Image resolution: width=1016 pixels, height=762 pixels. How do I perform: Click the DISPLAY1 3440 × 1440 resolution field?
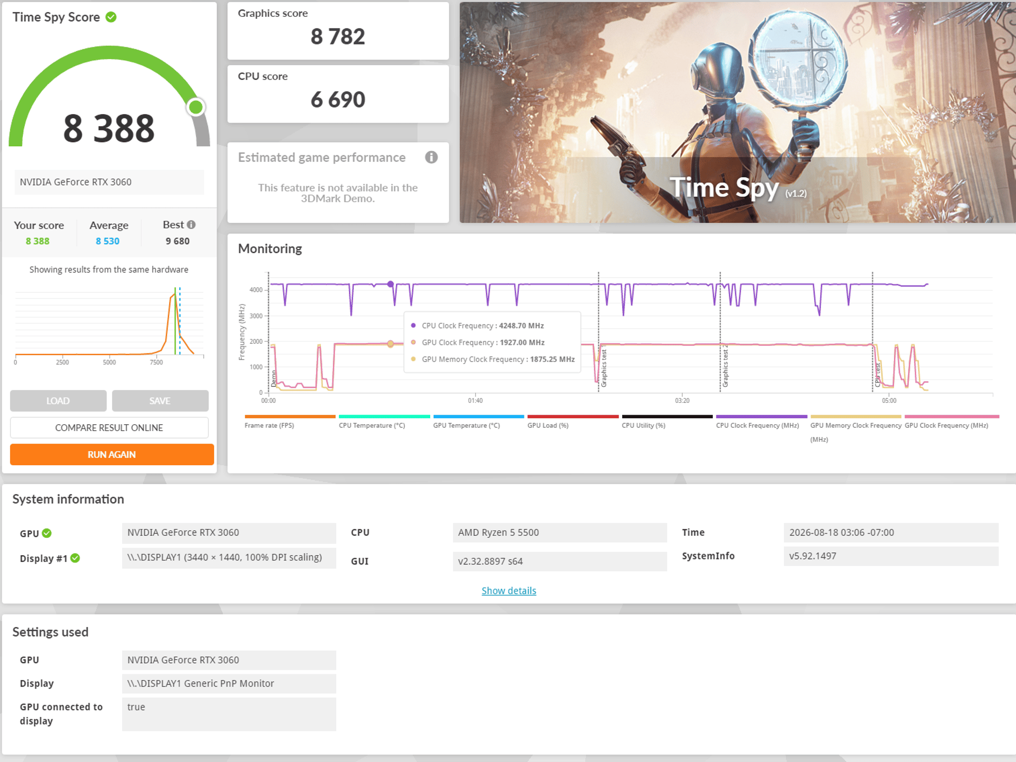(229, 558)
